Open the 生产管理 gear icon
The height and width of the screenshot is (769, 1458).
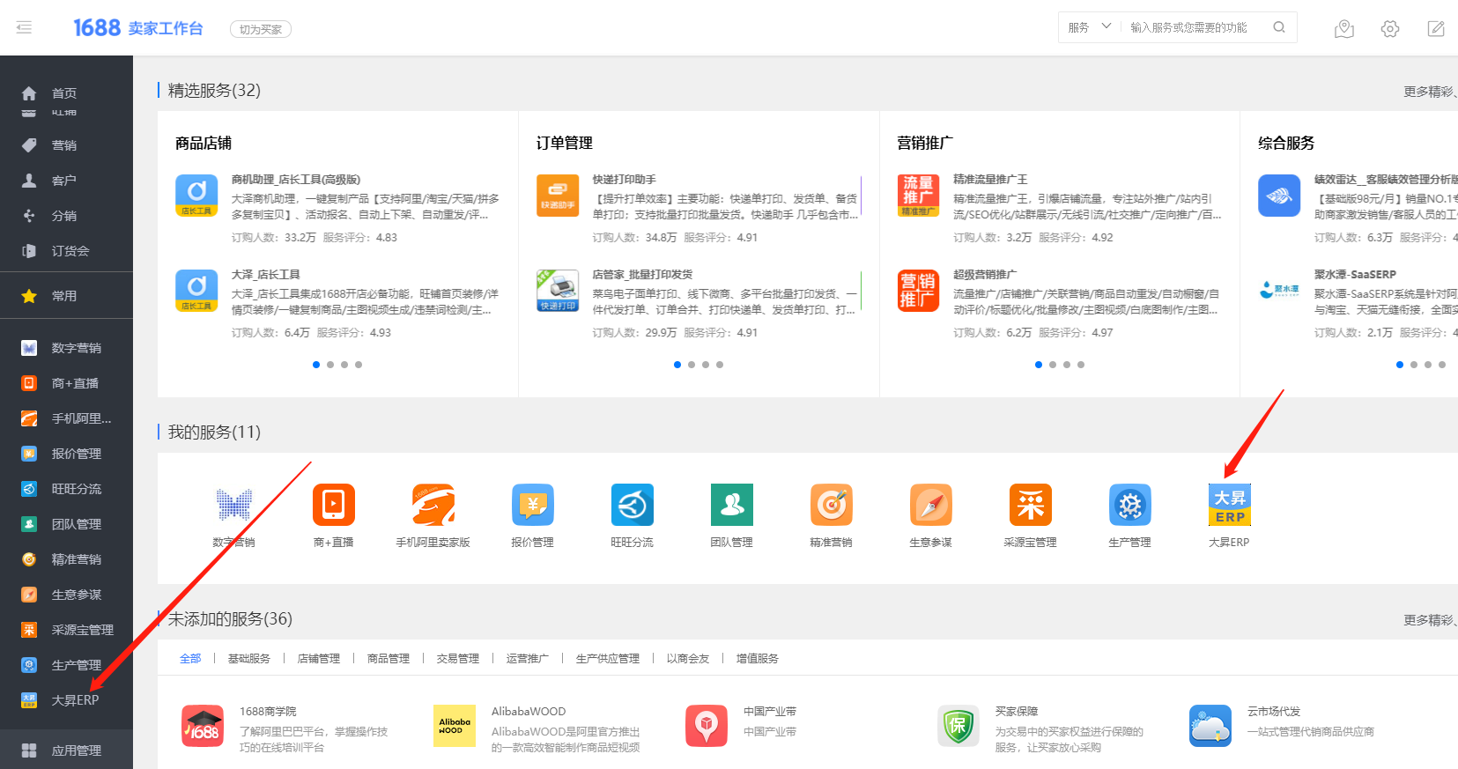pyautogui.click(x=1130, y=505)
